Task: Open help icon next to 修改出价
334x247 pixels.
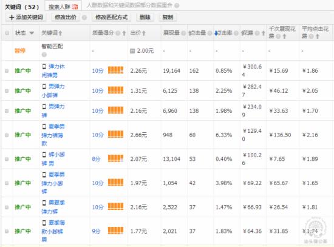Action: coord(84,18)
